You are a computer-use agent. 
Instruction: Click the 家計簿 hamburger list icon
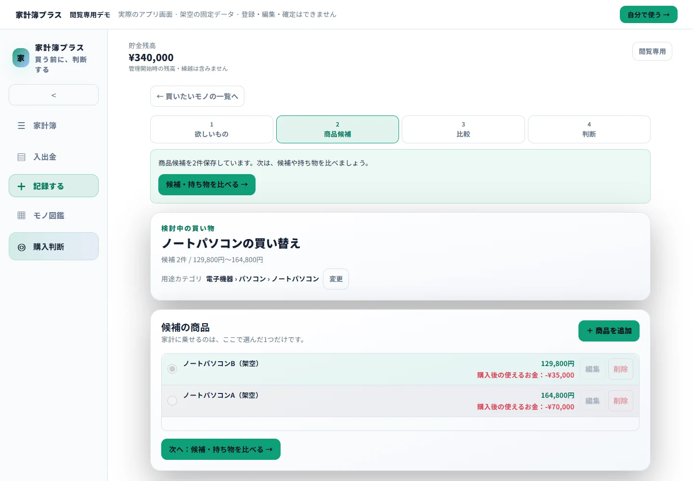click(x=21, y=126)
